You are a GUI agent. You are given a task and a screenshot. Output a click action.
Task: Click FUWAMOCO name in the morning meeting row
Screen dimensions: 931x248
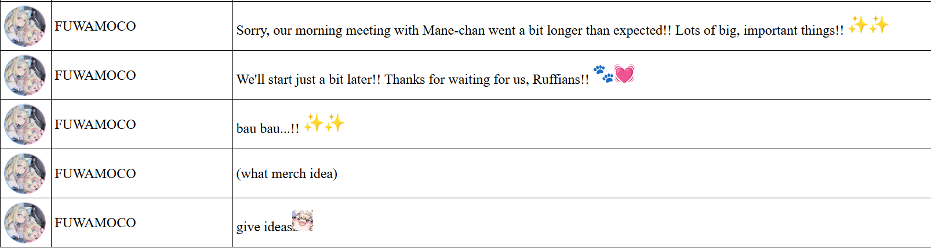[x=95, y=26]
